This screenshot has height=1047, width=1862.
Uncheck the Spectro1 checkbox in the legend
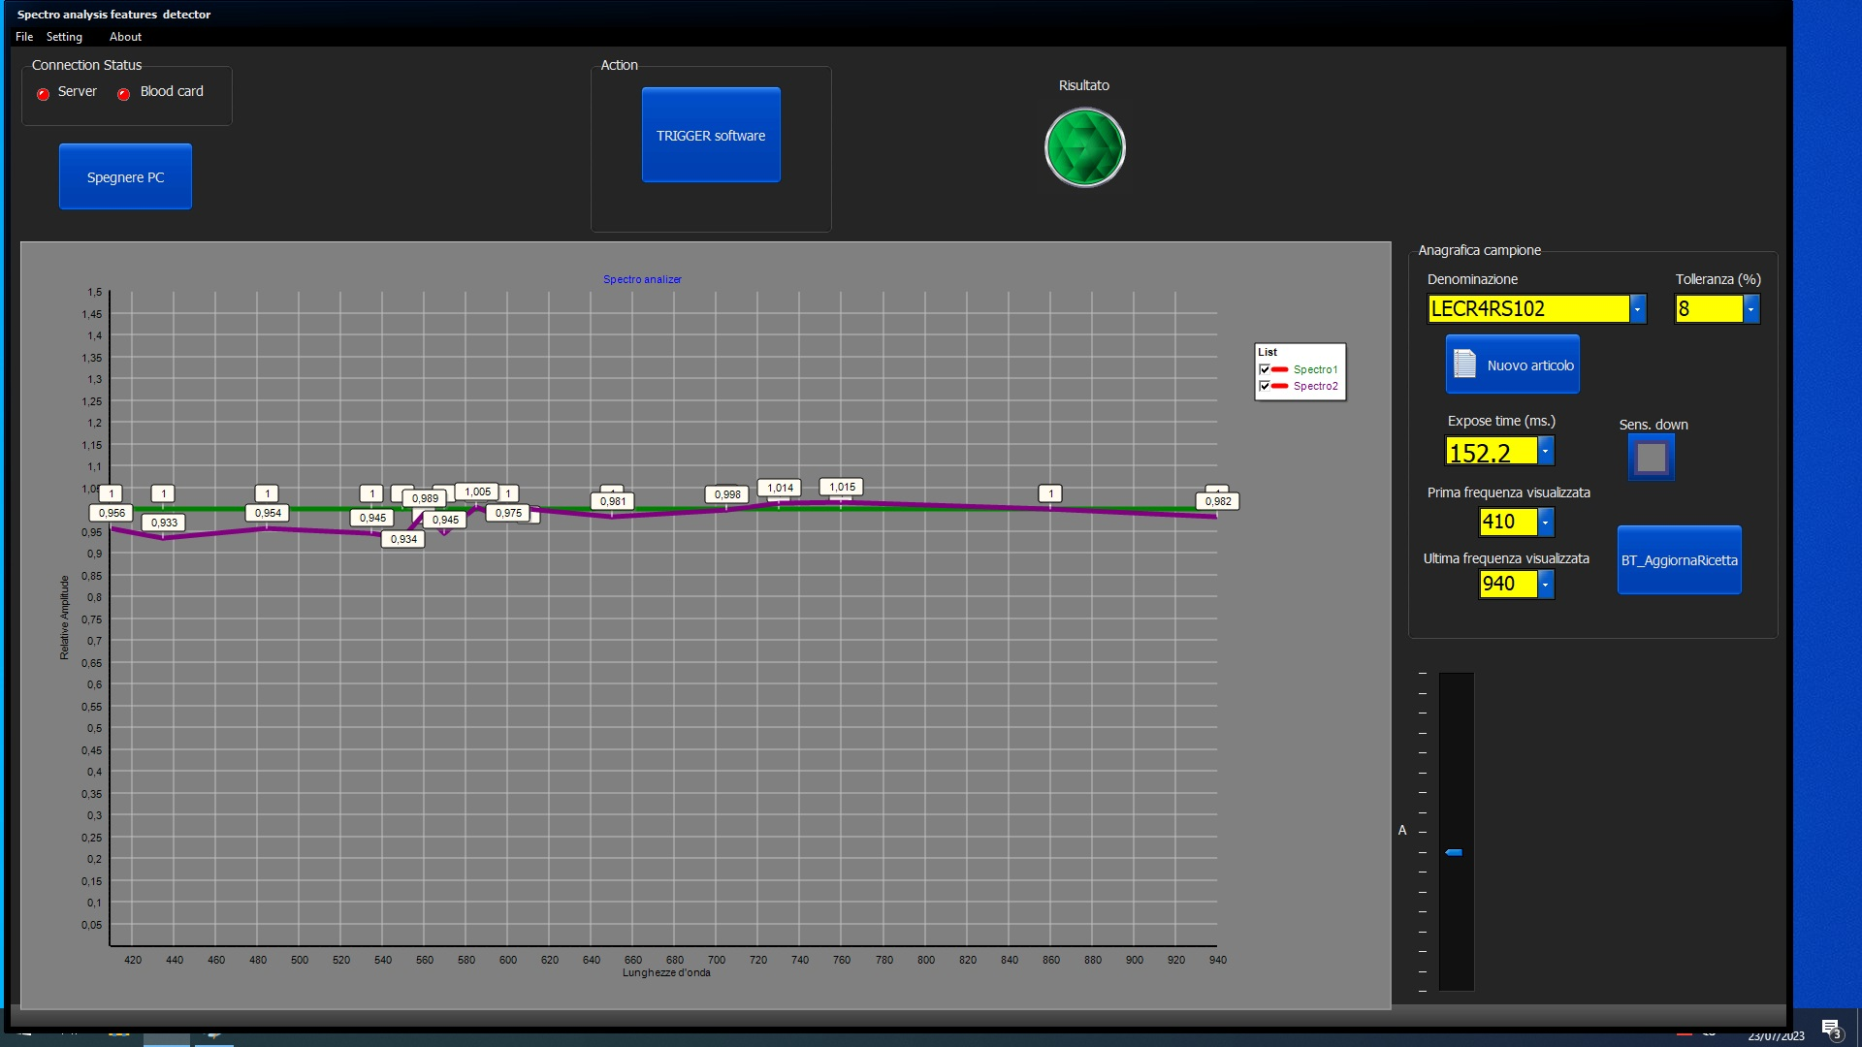[1264, 369]
